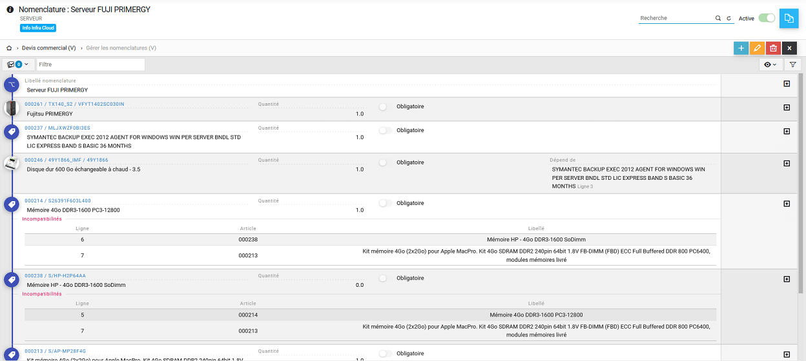Open the eye visibility dropdown
The height and width of the screenshot is (361, 806).
(770, 64)
